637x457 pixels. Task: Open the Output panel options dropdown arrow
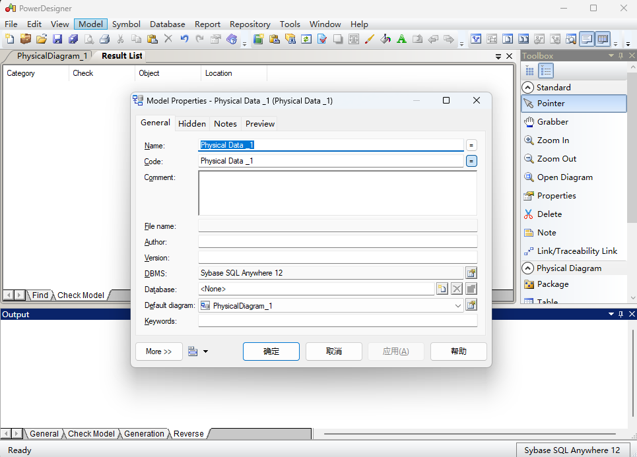pyautogui.click(x=611, y=314)
